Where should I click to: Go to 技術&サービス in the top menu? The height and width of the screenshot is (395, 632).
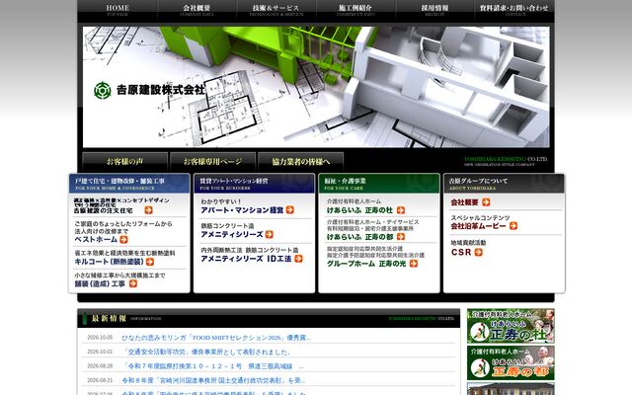pos(276,10)
